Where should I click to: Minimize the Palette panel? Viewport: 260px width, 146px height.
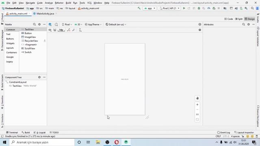[44, 24]
